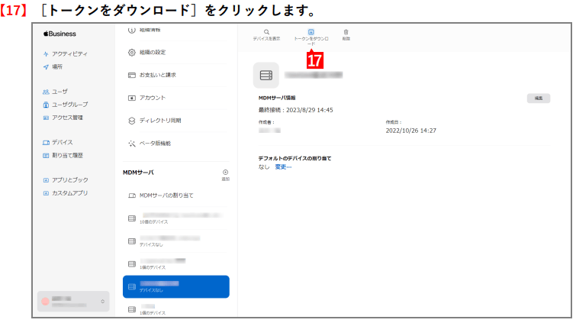Click the large MDM server icon
Viewport: 576px width, 323px height.
266,76
